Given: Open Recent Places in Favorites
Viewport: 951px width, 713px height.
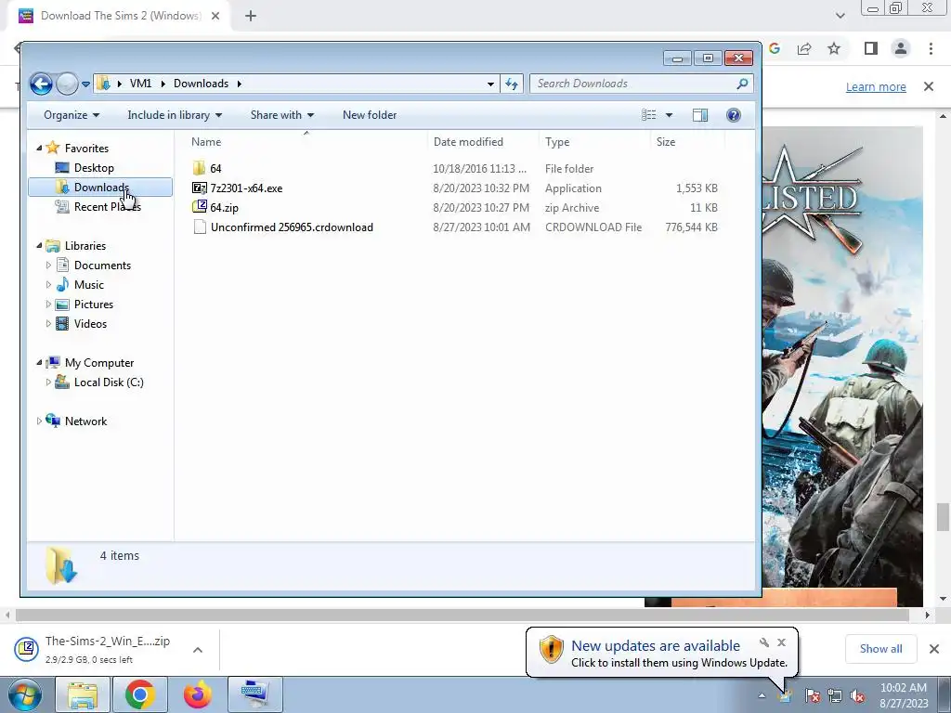Looking at the screenshot, I should click(107, 207).
